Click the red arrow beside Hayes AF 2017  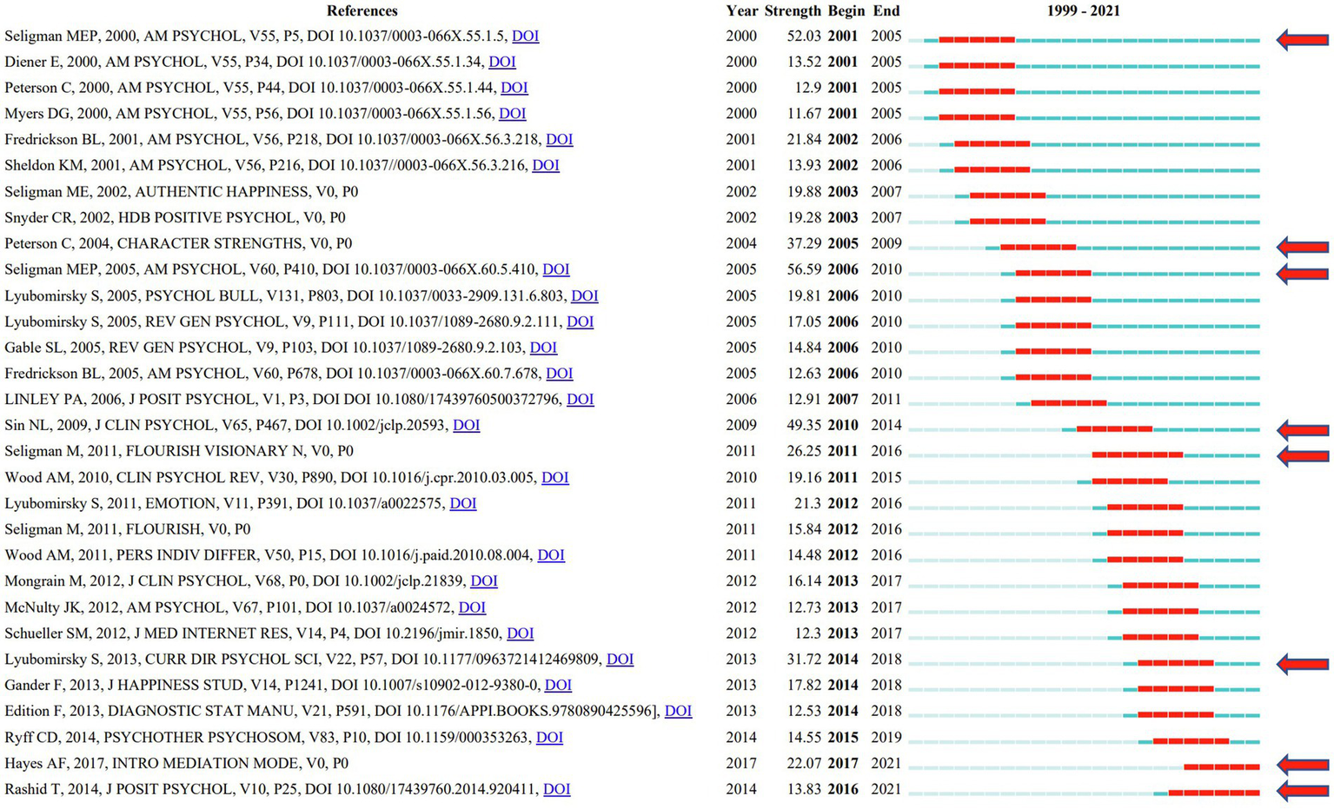click(x=1302, y=765)
